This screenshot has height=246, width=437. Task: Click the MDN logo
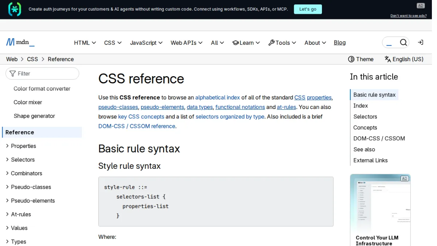pyautogui.click(x=20, y=42)
